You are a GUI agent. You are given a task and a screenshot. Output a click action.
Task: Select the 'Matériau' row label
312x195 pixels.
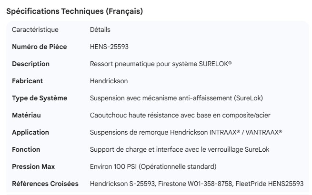click(x=26, y=115)
